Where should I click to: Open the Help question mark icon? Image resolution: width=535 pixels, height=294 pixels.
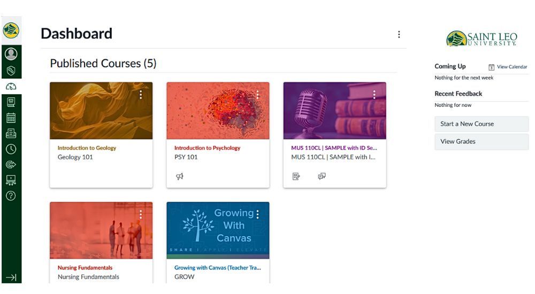pyautogui.click(x=11, y=196)
